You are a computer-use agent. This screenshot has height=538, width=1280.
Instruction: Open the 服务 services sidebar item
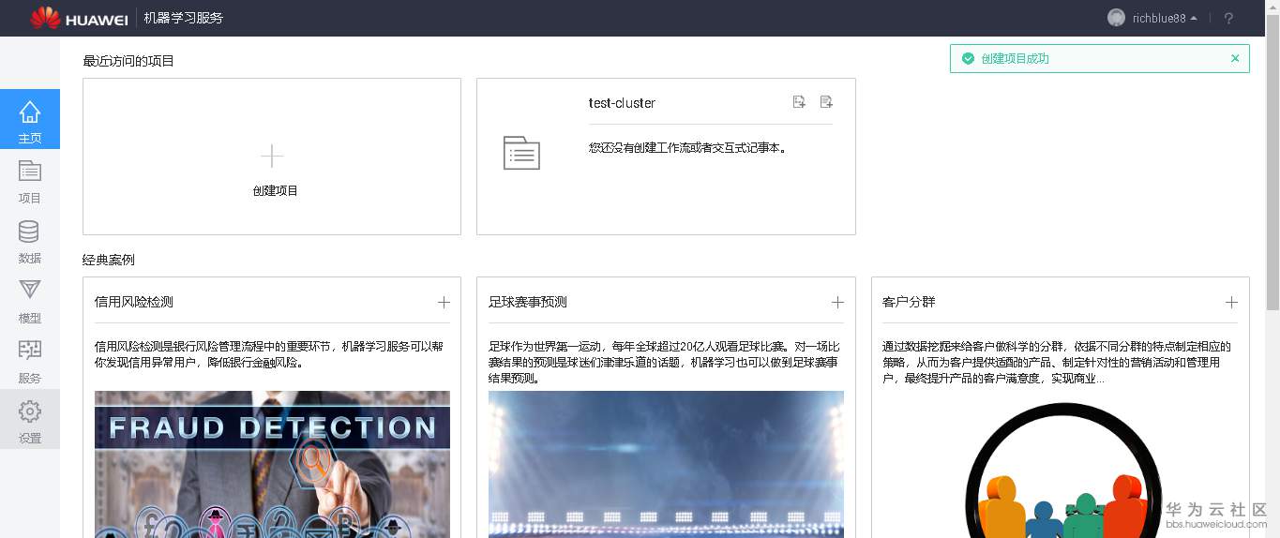[x=30, y=359]
